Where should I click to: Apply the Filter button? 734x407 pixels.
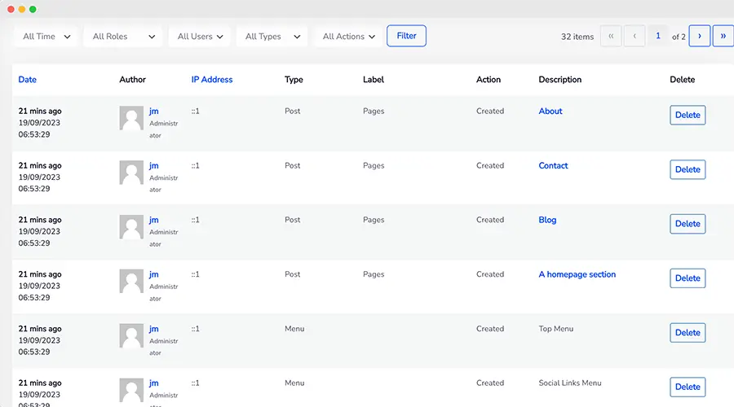[406, 36]
